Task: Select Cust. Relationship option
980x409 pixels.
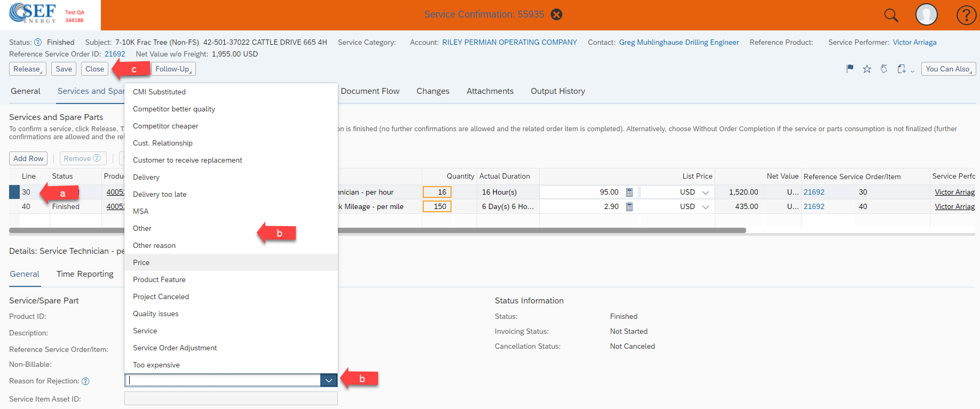Action: click(231, 143)
